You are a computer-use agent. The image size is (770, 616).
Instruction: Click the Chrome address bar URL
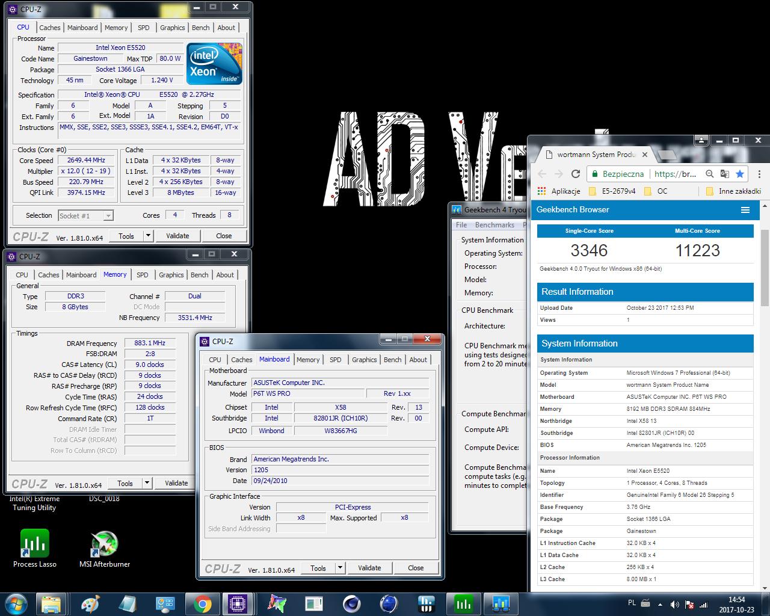tap(675, 174)
